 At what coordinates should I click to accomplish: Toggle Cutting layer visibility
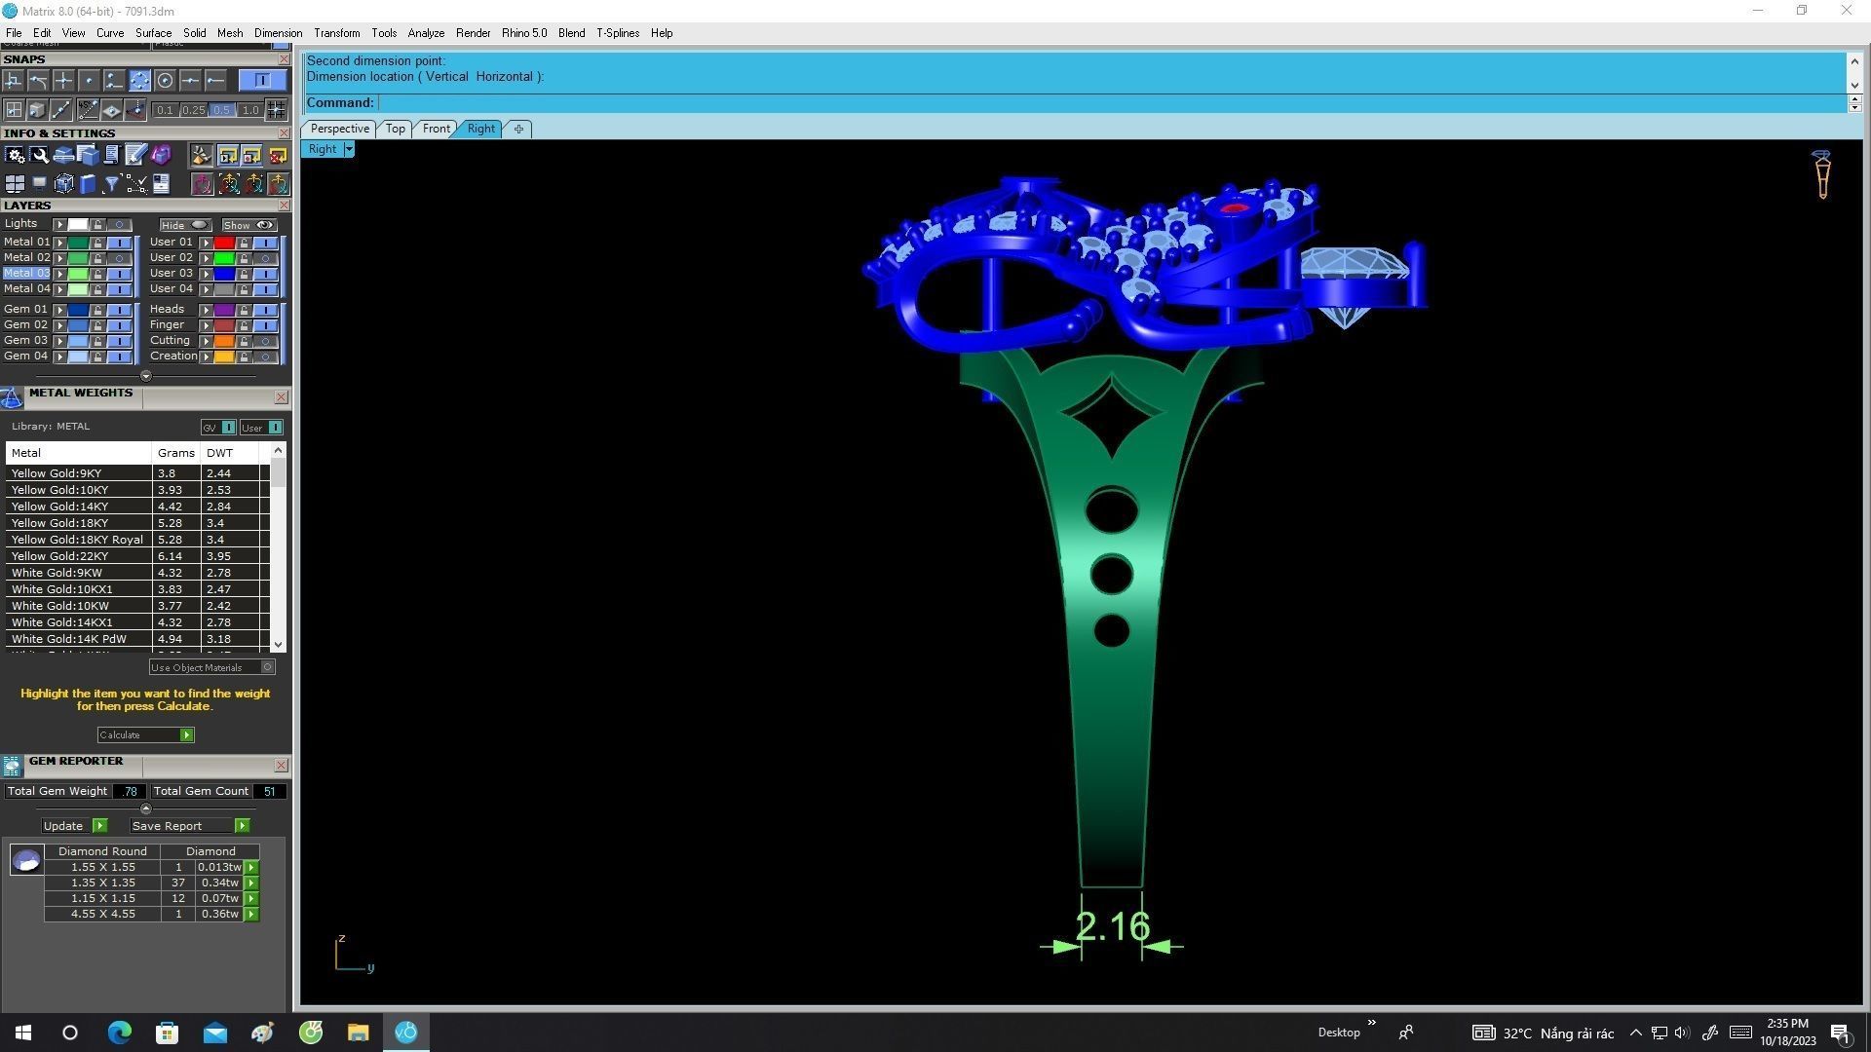click(x=265, y=341)
